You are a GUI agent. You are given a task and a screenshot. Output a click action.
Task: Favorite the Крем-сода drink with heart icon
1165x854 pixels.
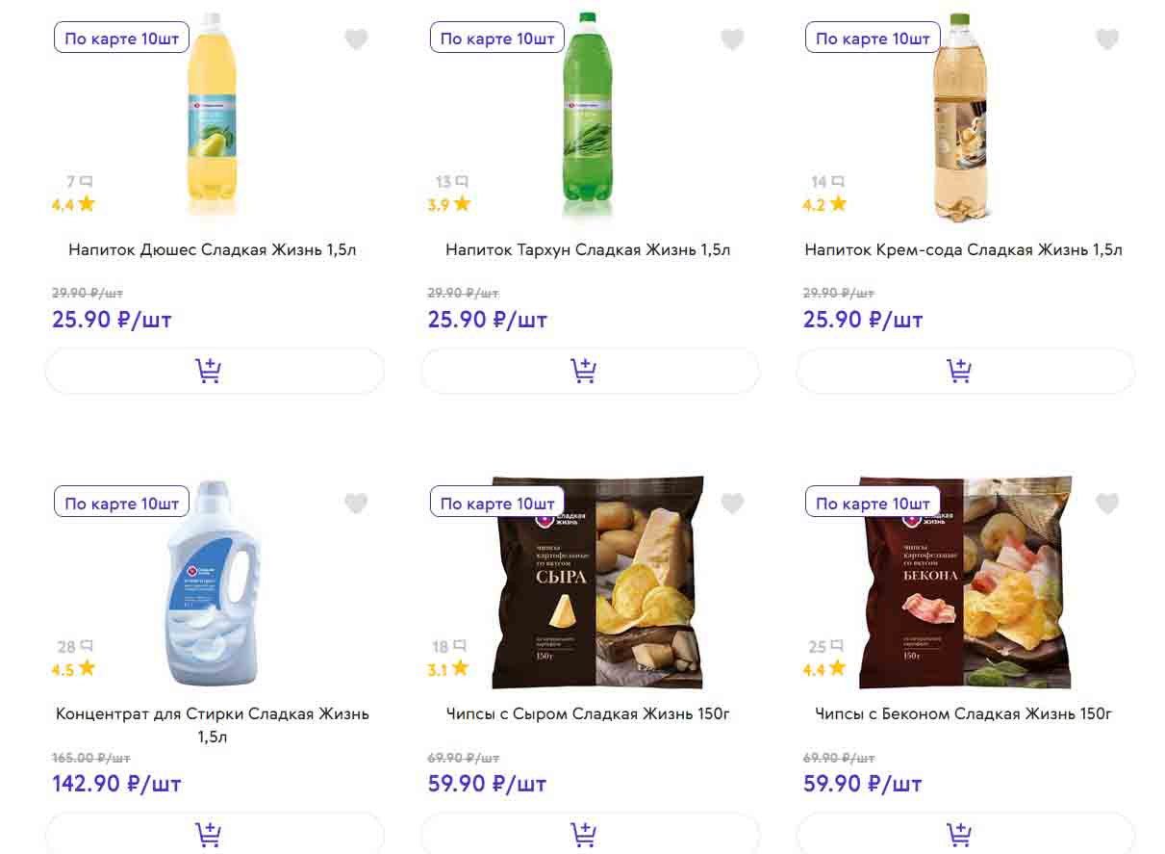pos(1107,39)
